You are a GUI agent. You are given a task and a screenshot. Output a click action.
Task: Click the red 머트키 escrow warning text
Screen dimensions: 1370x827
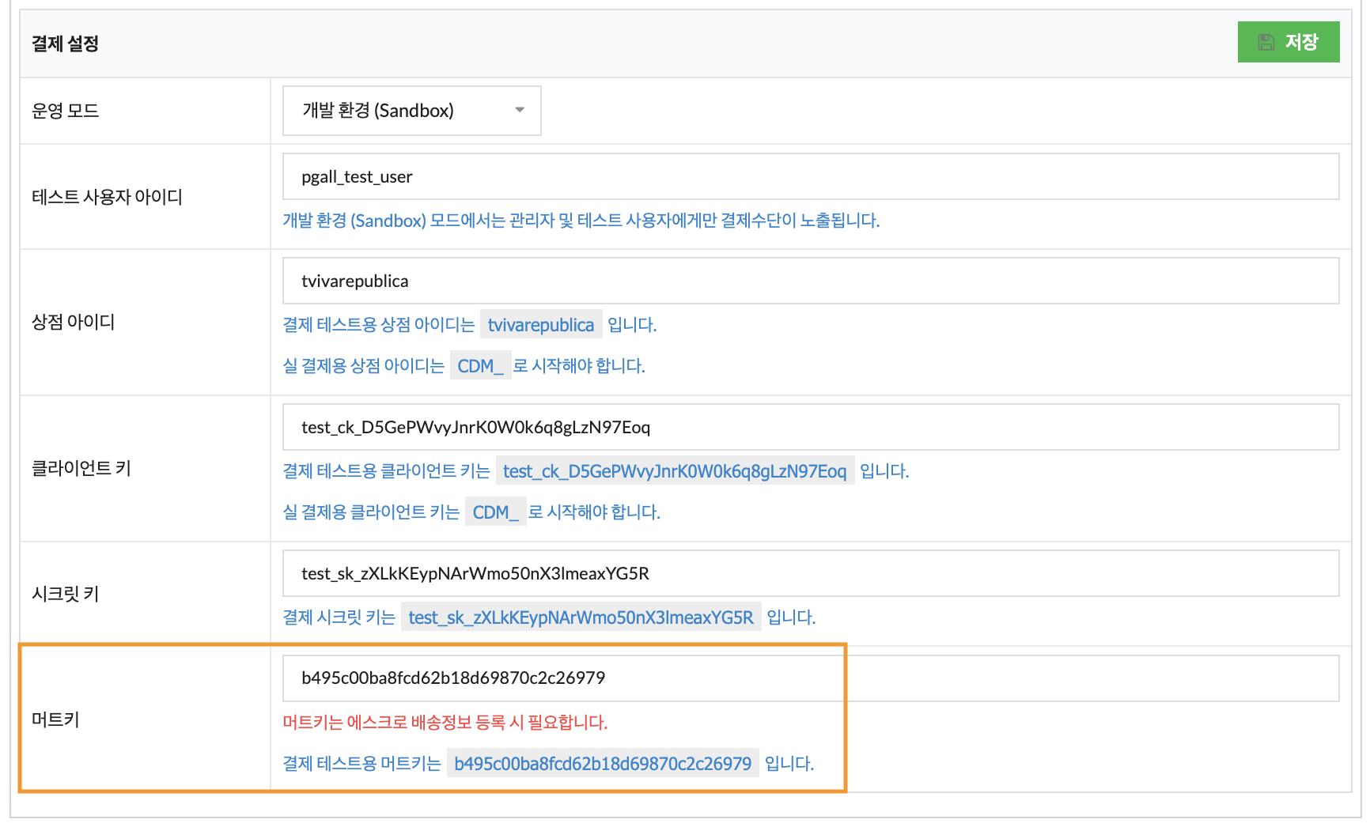point(445,722)
